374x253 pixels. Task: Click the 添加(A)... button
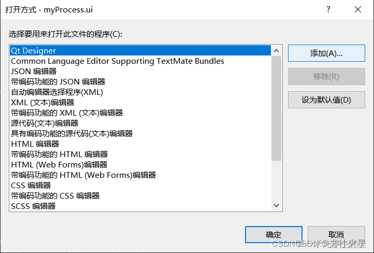point(326,53)
